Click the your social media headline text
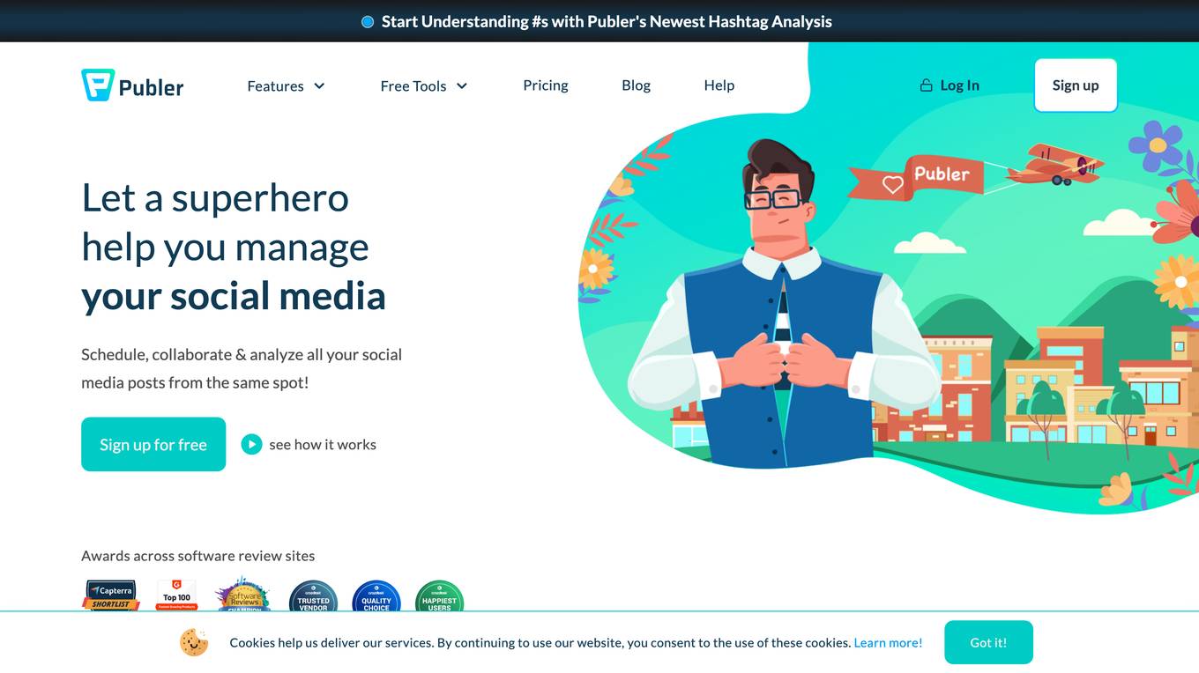The width and height of the screenshot is (1199, 673). pos(234,296)
